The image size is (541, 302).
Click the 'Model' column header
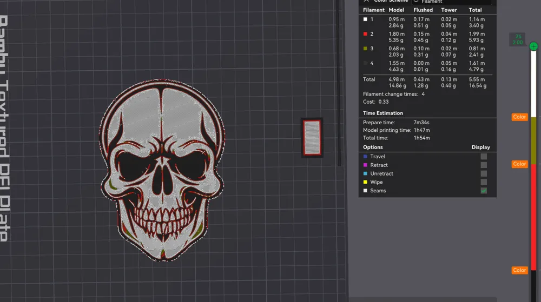[x=396, y=10]
